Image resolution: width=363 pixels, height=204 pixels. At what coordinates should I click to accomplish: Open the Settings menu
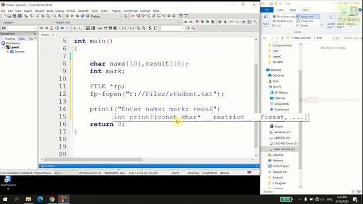coord(145,11)
